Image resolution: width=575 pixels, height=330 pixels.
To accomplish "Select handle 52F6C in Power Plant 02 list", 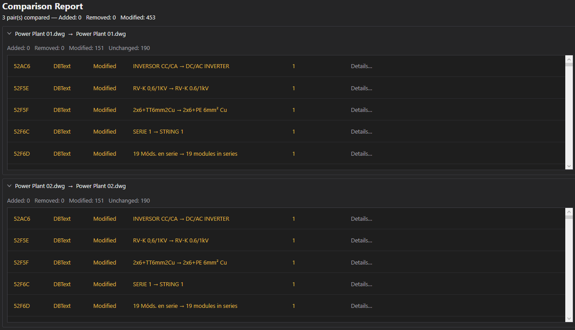I will tap(22, 284).
